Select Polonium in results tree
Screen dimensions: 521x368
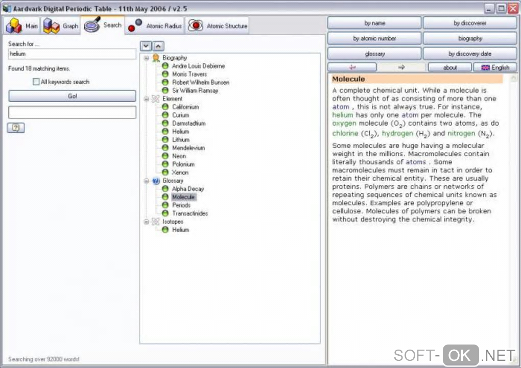[183, 164]
